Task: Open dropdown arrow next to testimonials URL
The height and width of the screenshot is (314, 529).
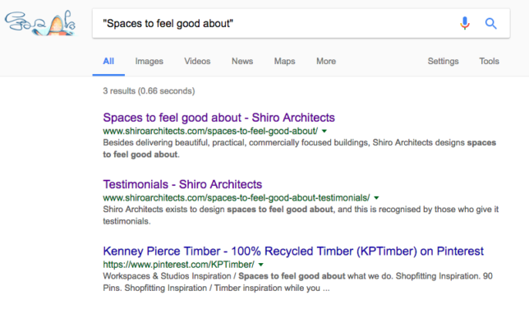Action: pos(376,198)
